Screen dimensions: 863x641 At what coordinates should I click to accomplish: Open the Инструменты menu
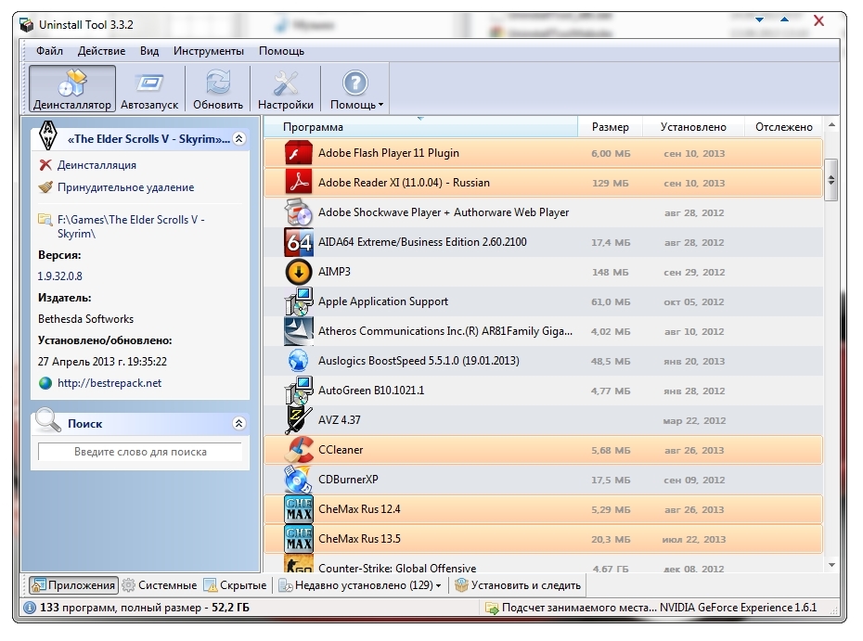pos(209,51)
